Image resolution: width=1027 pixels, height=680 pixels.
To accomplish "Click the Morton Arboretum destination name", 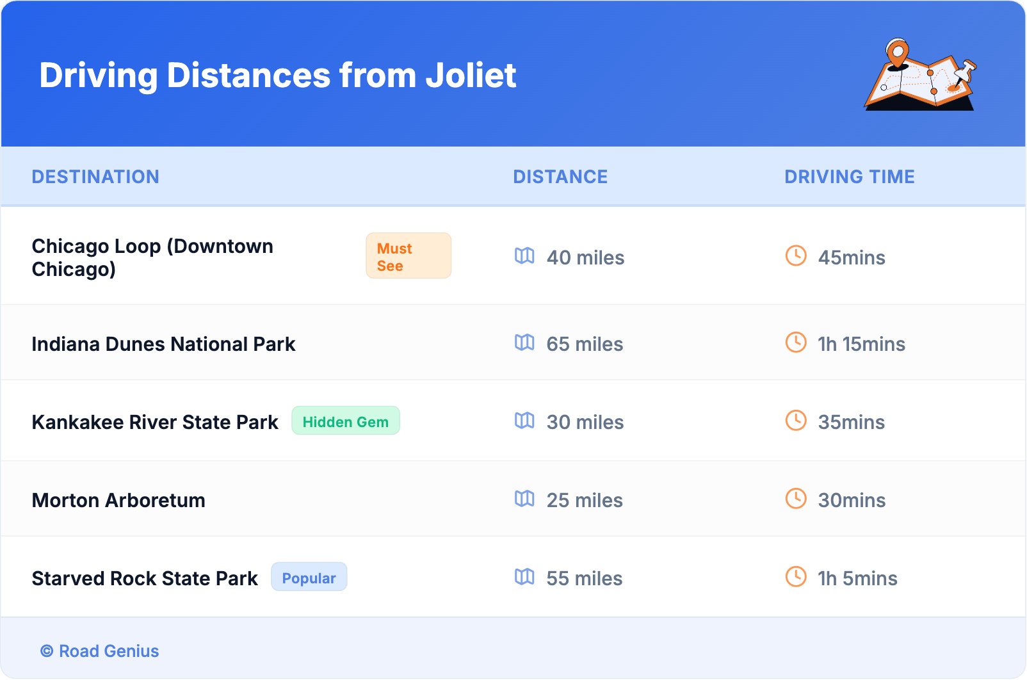I will (118, 501).
